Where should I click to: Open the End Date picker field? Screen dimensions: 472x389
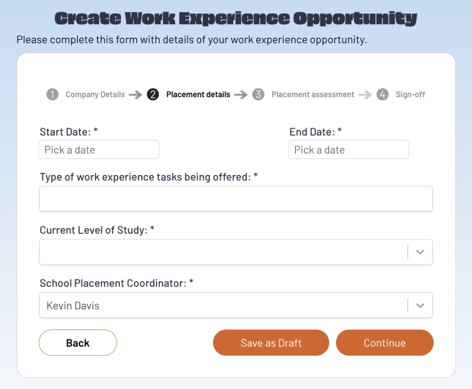[x=348, y=150]
